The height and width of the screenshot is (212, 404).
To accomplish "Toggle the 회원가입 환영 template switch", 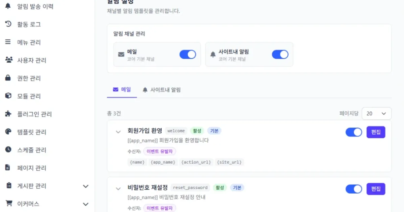I will 353,132.
